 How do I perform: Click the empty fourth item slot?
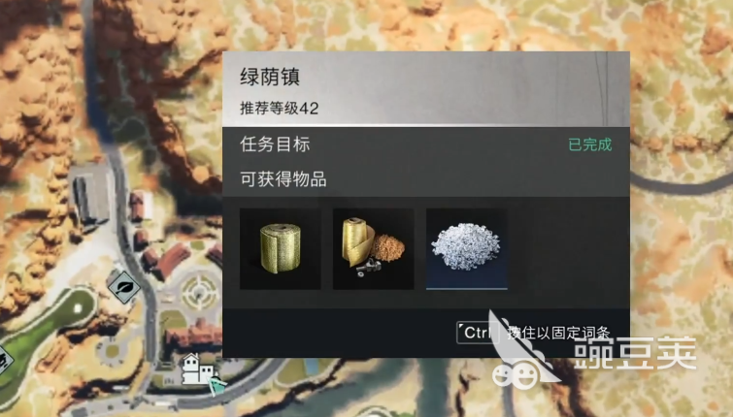coord(559,249)
